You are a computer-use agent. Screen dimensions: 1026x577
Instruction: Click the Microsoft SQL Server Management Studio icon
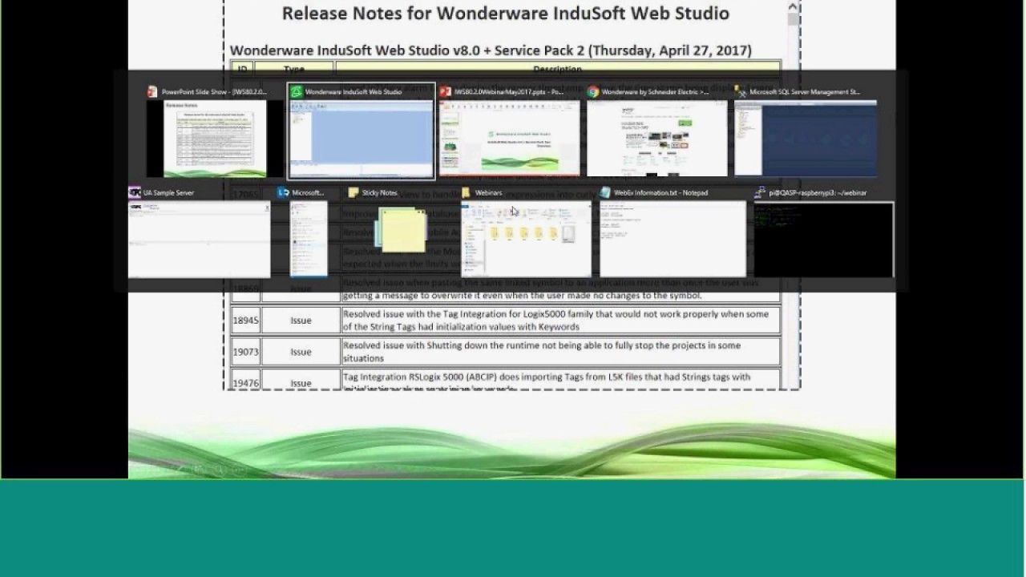(741, 91)
